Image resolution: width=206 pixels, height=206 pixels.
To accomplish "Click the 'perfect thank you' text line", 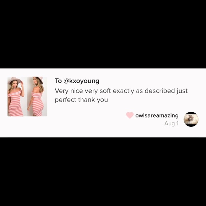I will pos(81,100).
